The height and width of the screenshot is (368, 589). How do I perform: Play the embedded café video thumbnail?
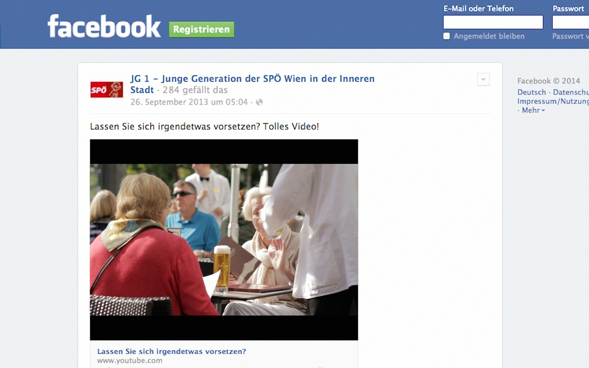pos(224,240)
